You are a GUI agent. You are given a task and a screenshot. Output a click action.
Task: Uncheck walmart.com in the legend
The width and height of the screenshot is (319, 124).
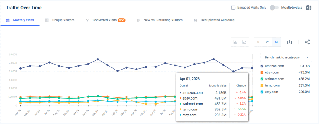coord(262,79)
